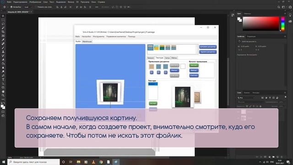Click foreground color swatch in left toolbar

(2, 106)
